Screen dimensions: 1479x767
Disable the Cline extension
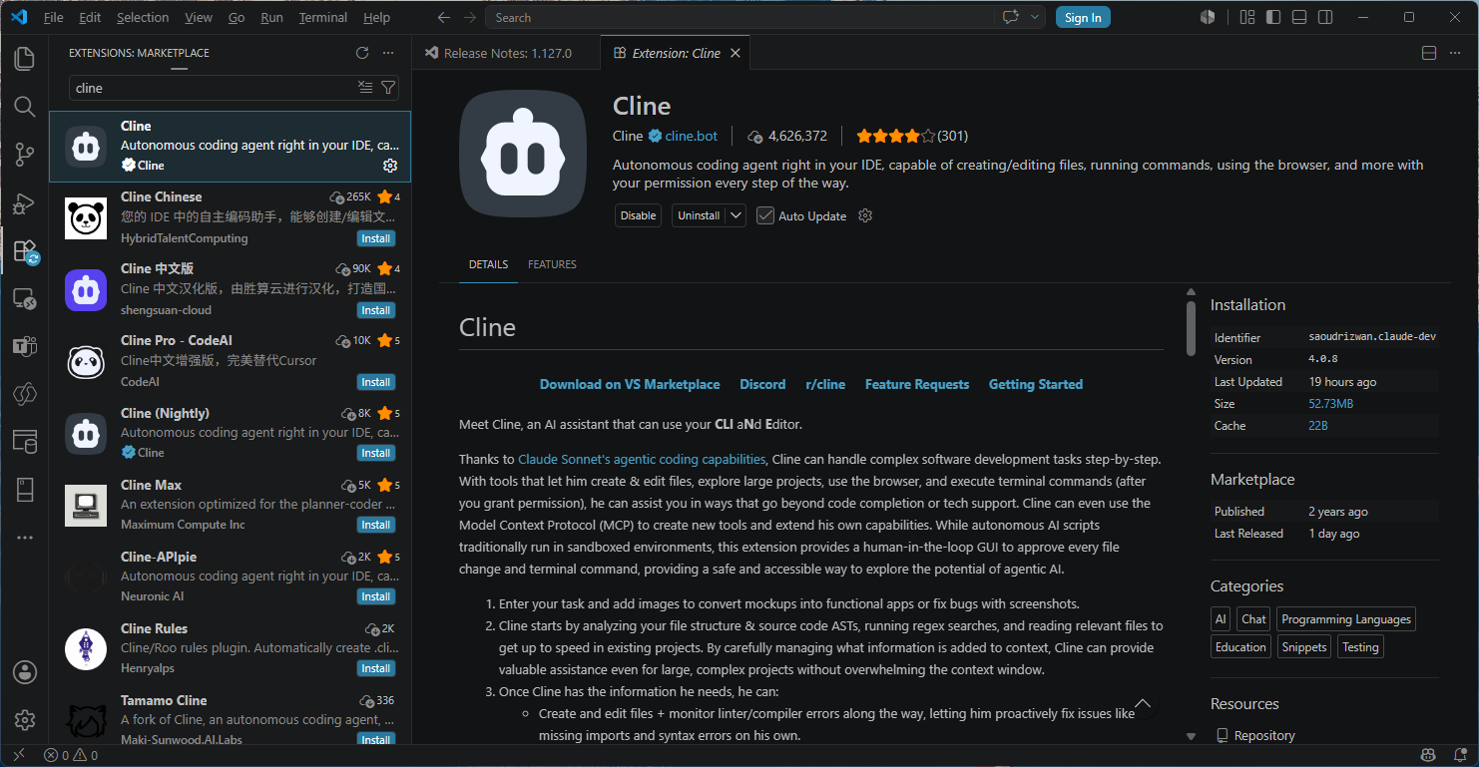pyautogui.click(x=638, y=215)
